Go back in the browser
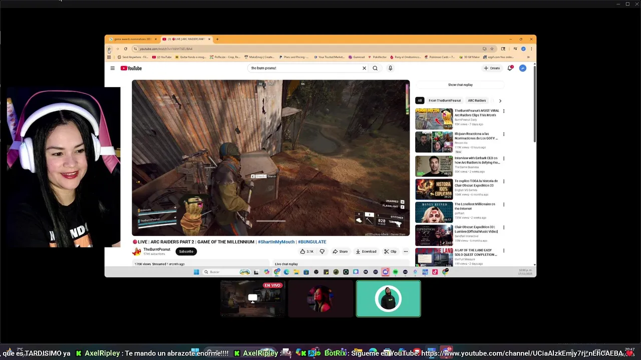 pos(109,49)
